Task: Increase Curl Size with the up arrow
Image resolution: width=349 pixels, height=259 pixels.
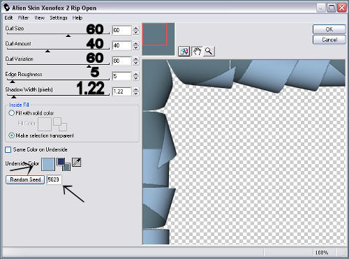Action: click(x=135, y=28)
